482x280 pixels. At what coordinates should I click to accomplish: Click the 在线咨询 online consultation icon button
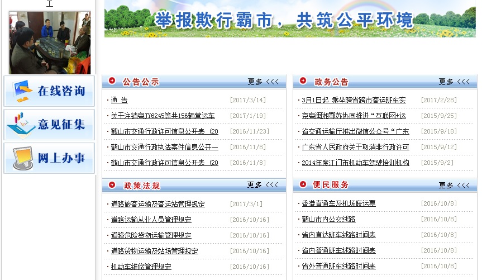pos(49,91)
